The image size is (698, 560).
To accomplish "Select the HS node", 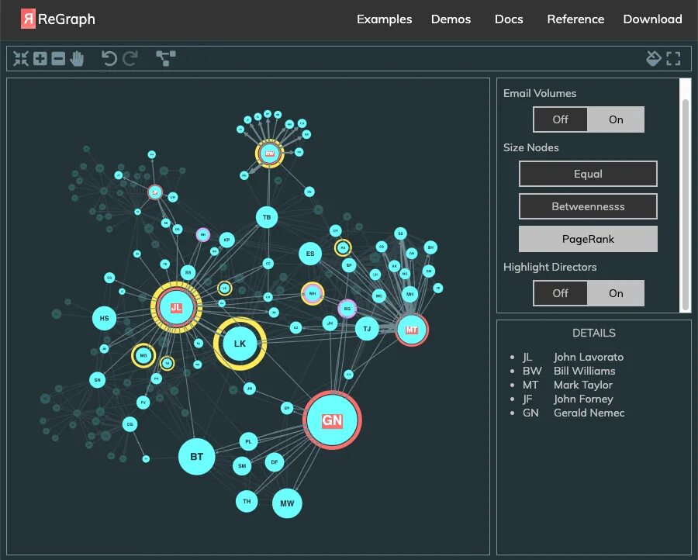I will pos(104,318).
